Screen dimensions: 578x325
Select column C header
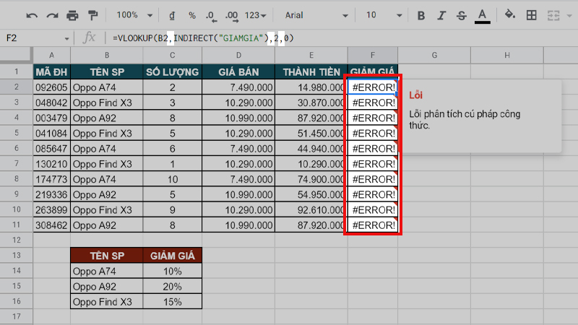(172, 56)
